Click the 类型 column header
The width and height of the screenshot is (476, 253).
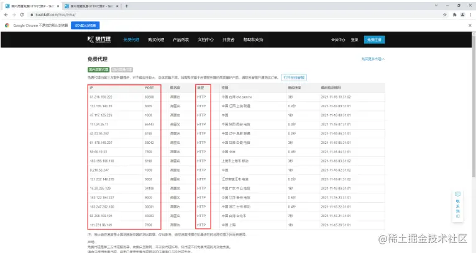click(x=200, y=87)
